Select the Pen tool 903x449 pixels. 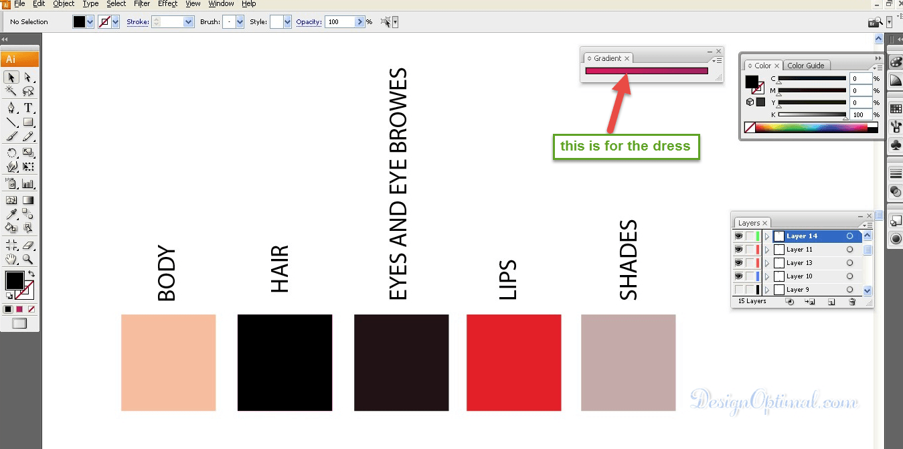coord(11,108)
